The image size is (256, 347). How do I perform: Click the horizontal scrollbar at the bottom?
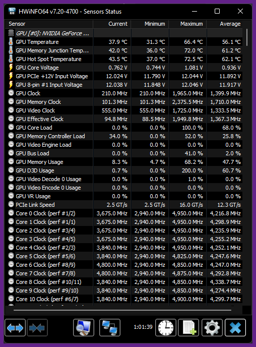[122, 310]
